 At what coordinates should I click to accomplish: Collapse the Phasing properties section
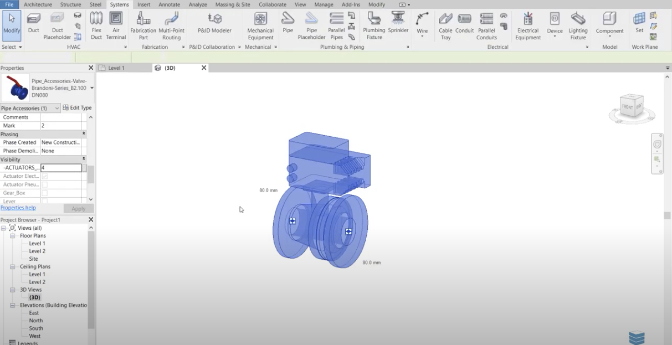(84, 134)
